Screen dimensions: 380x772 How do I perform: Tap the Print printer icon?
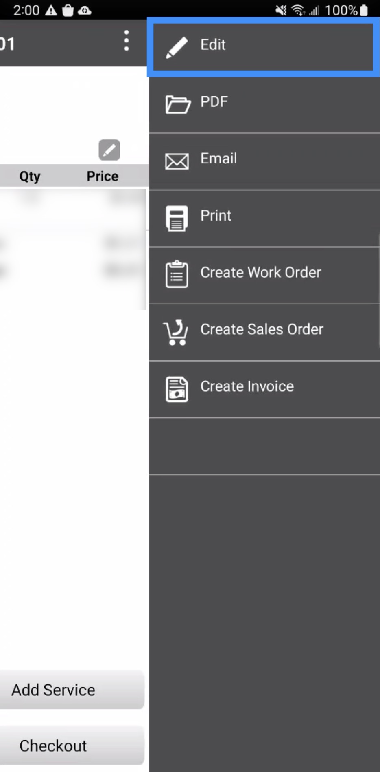click(177, 218)
